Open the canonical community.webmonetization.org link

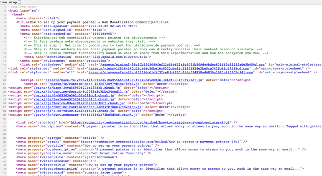(150, 122)
